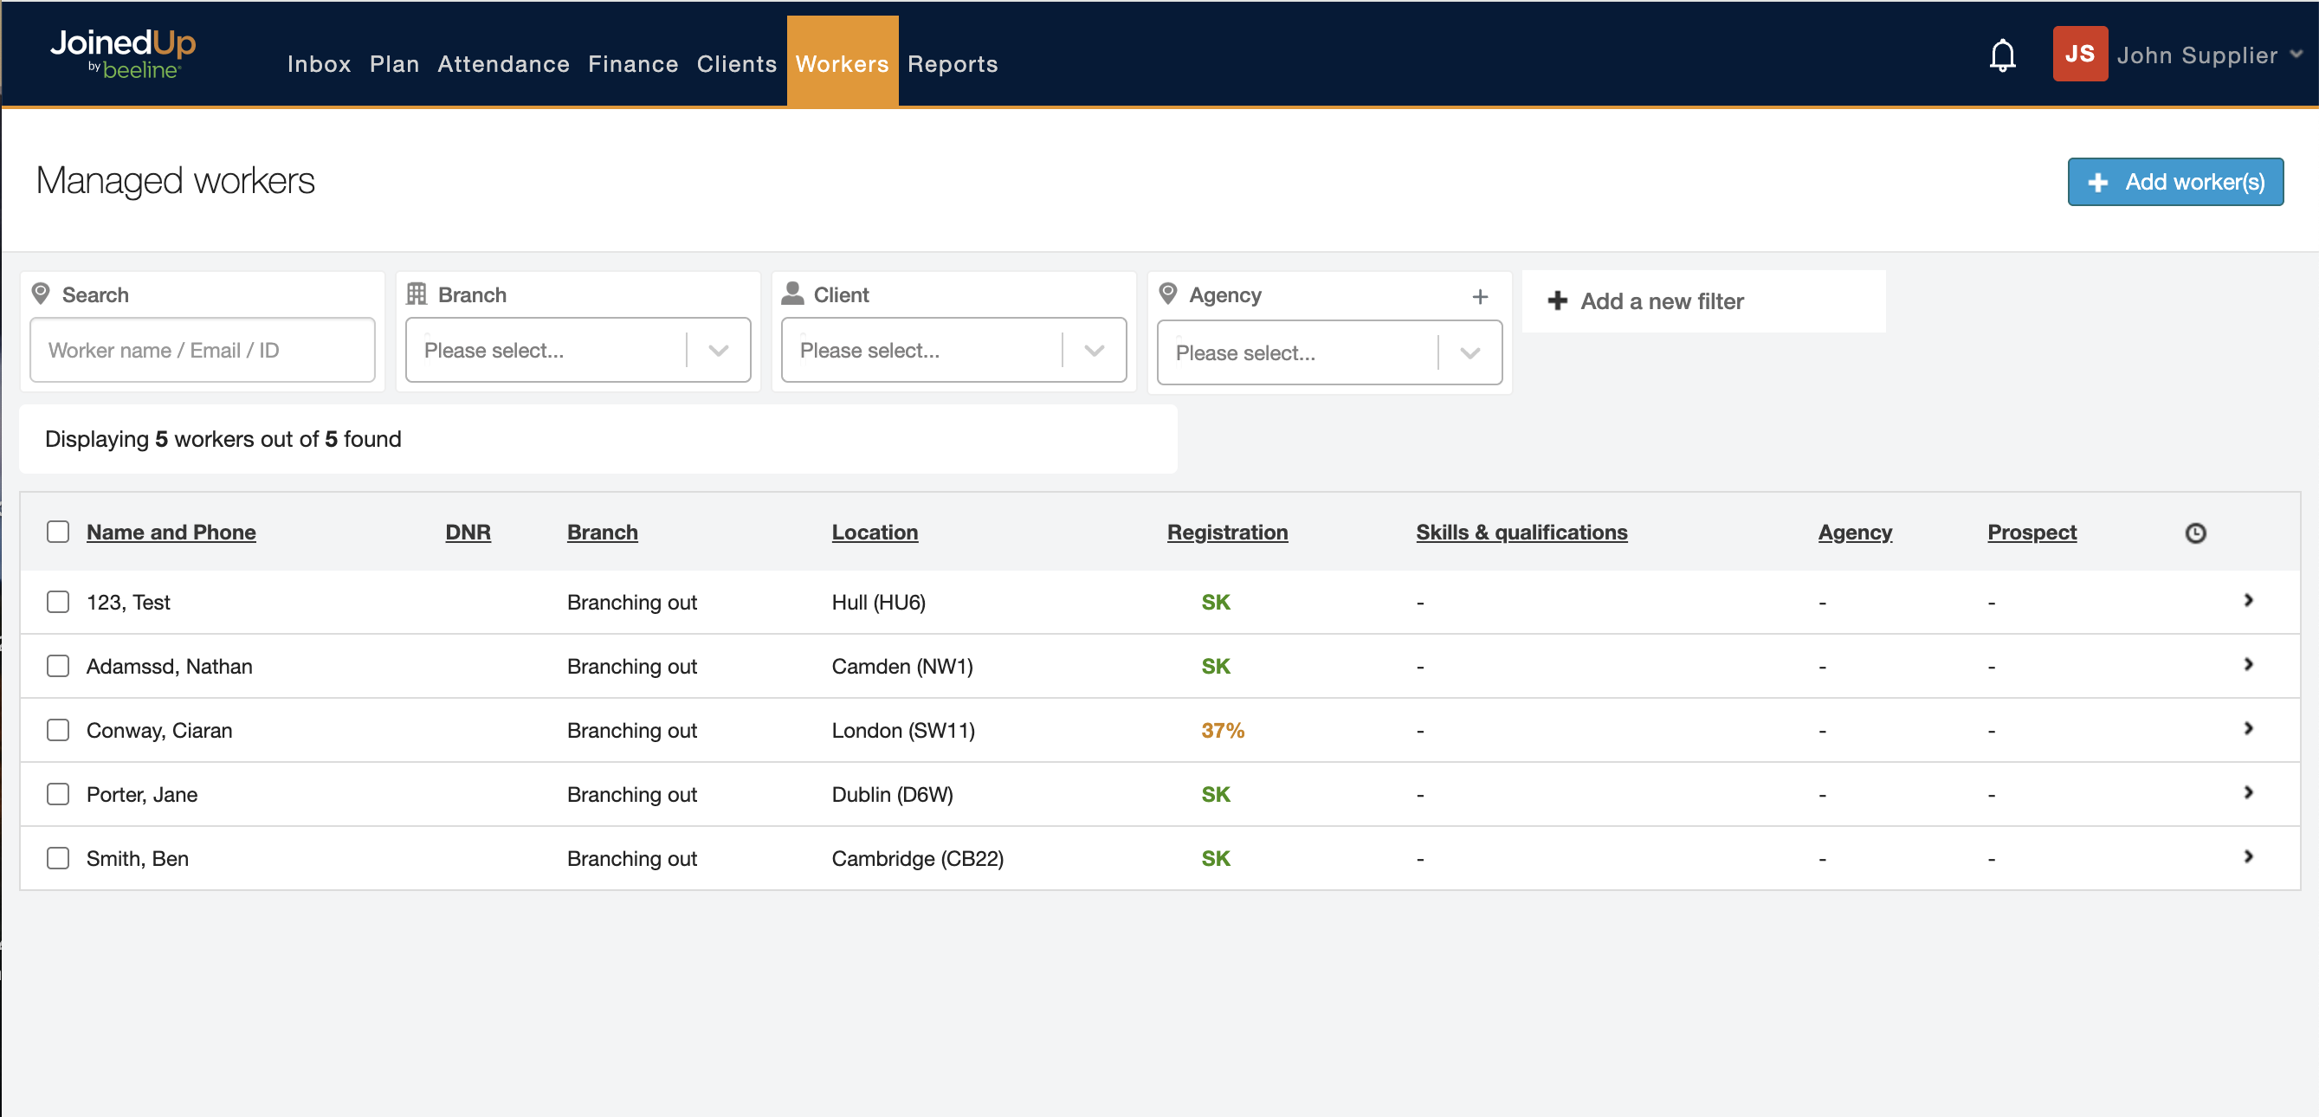Click the notification bell icon

pyautogui.click(x=2001, y=55)
